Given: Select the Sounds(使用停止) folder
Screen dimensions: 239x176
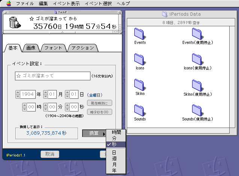Looking at the screenshot, I should [x=197, y=113].
